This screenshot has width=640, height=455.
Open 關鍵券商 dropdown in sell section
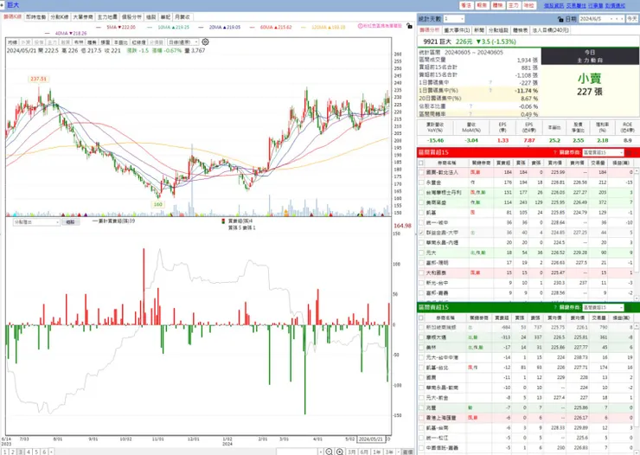[x=603, y=307]
